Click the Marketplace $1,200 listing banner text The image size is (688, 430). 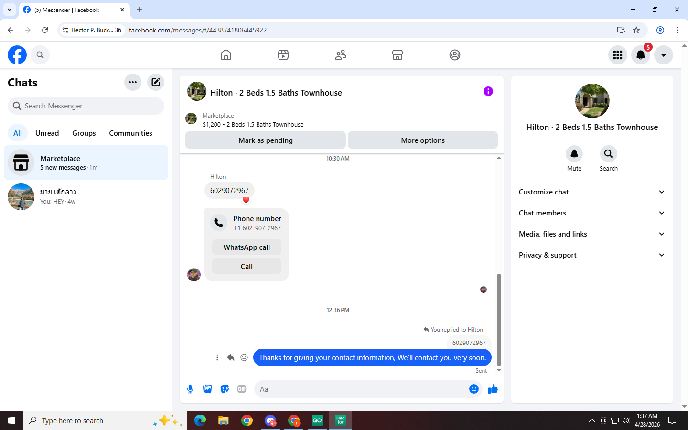pyautogui.click(x=253, y=124)
